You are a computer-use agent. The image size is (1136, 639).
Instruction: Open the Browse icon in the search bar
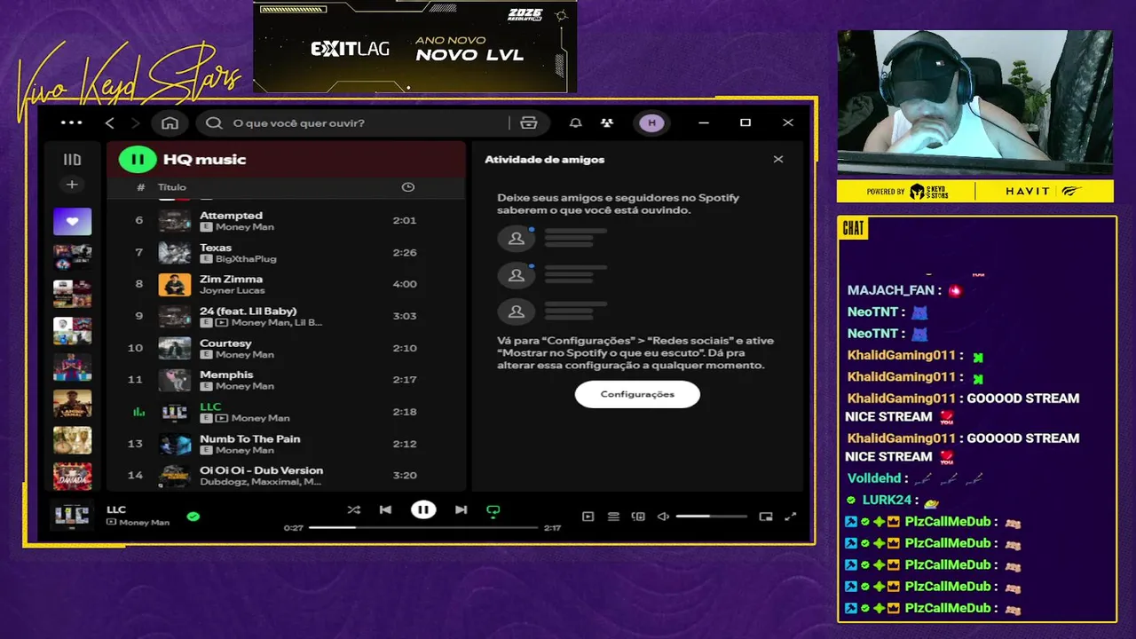pyautogui.click(x=529, y=123)
